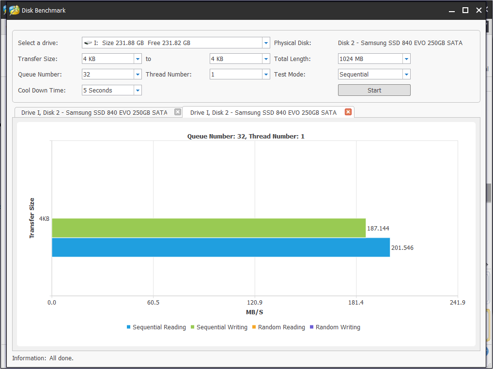Image resolution: width=493 pixels, height=369 pixels.
Task: Toggle Sequential Writing legend marker
Action: coord(192,327)
